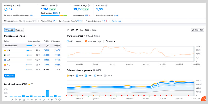Image resolution: width=208 pixels, height=104 pixels.
Task: Click the Tráfico De Pago info icon
Action: coord(89,6)
